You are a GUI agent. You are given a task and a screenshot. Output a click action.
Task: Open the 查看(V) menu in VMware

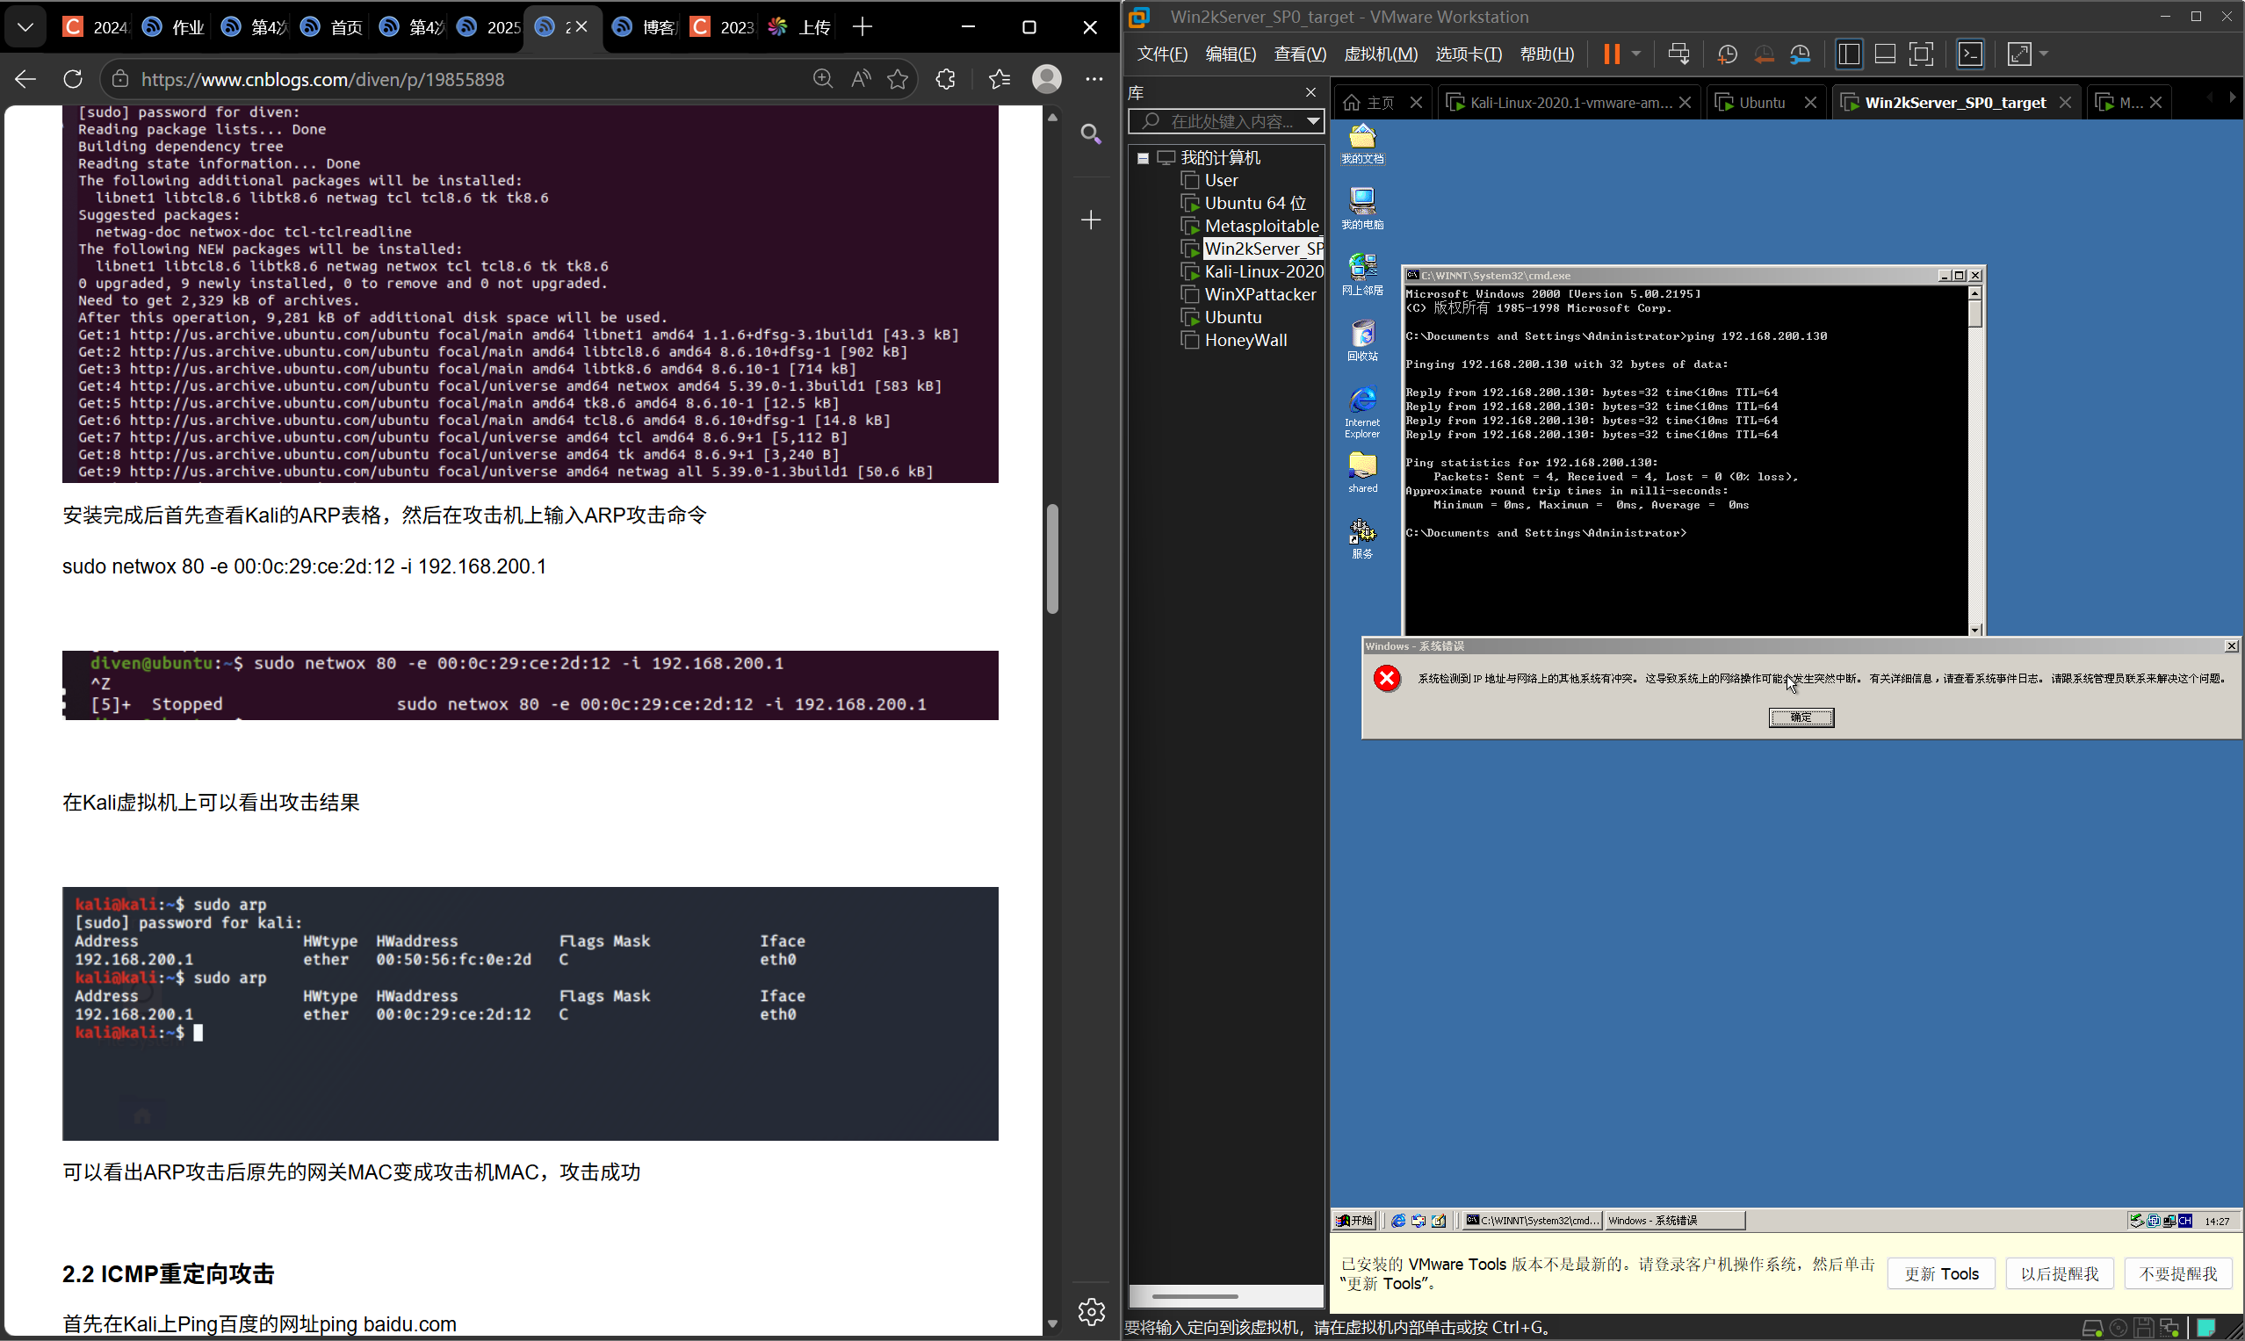[x=1301, y=54]
